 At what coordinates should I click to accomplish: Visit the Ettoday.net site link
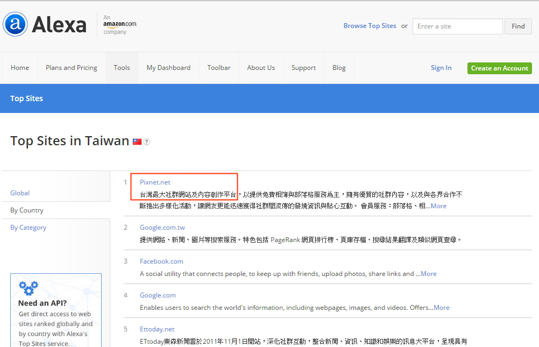coord(157,329)
